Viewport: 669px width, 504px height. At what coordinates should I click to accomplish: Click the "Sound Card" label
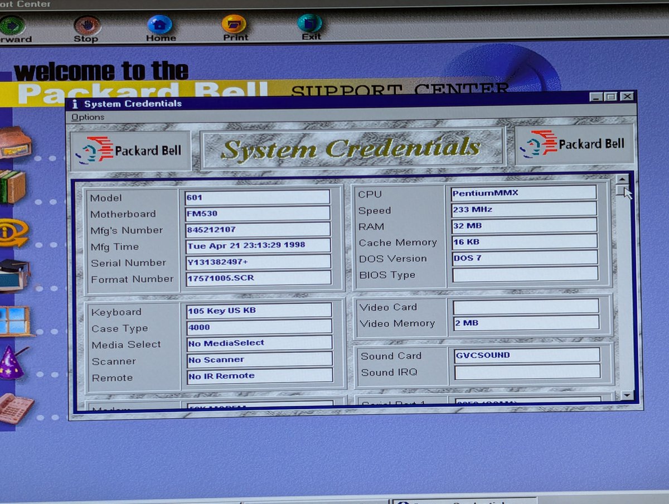[391, 356]
